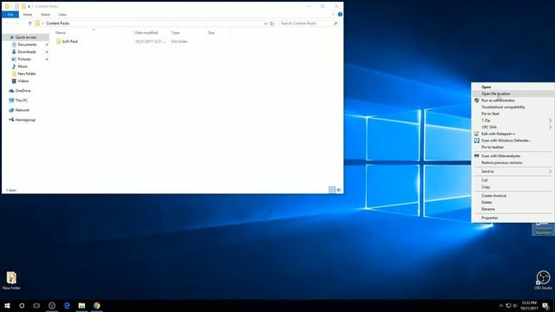Open Microsoft Edge from the taskbar
The width and height of the screenshot is (555, 312).
(x=67, y=306)
